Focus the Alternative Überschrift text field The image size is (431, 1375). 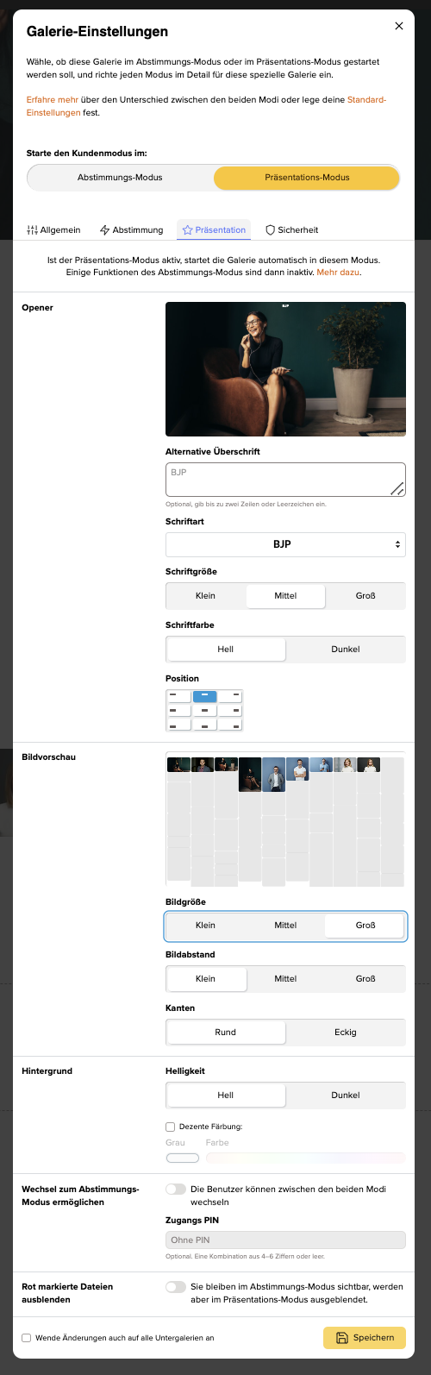tap(285, 480)
